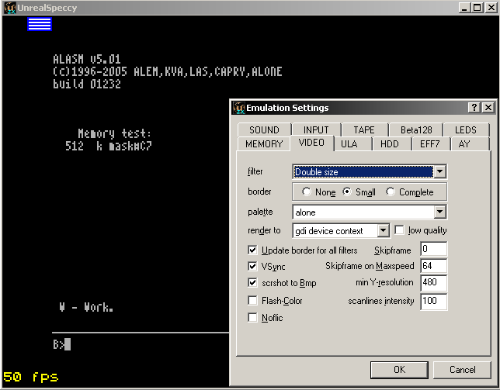Click the UnrealSpeccy title bar icon
500x390 pixels.
click(x=9, y=7)
